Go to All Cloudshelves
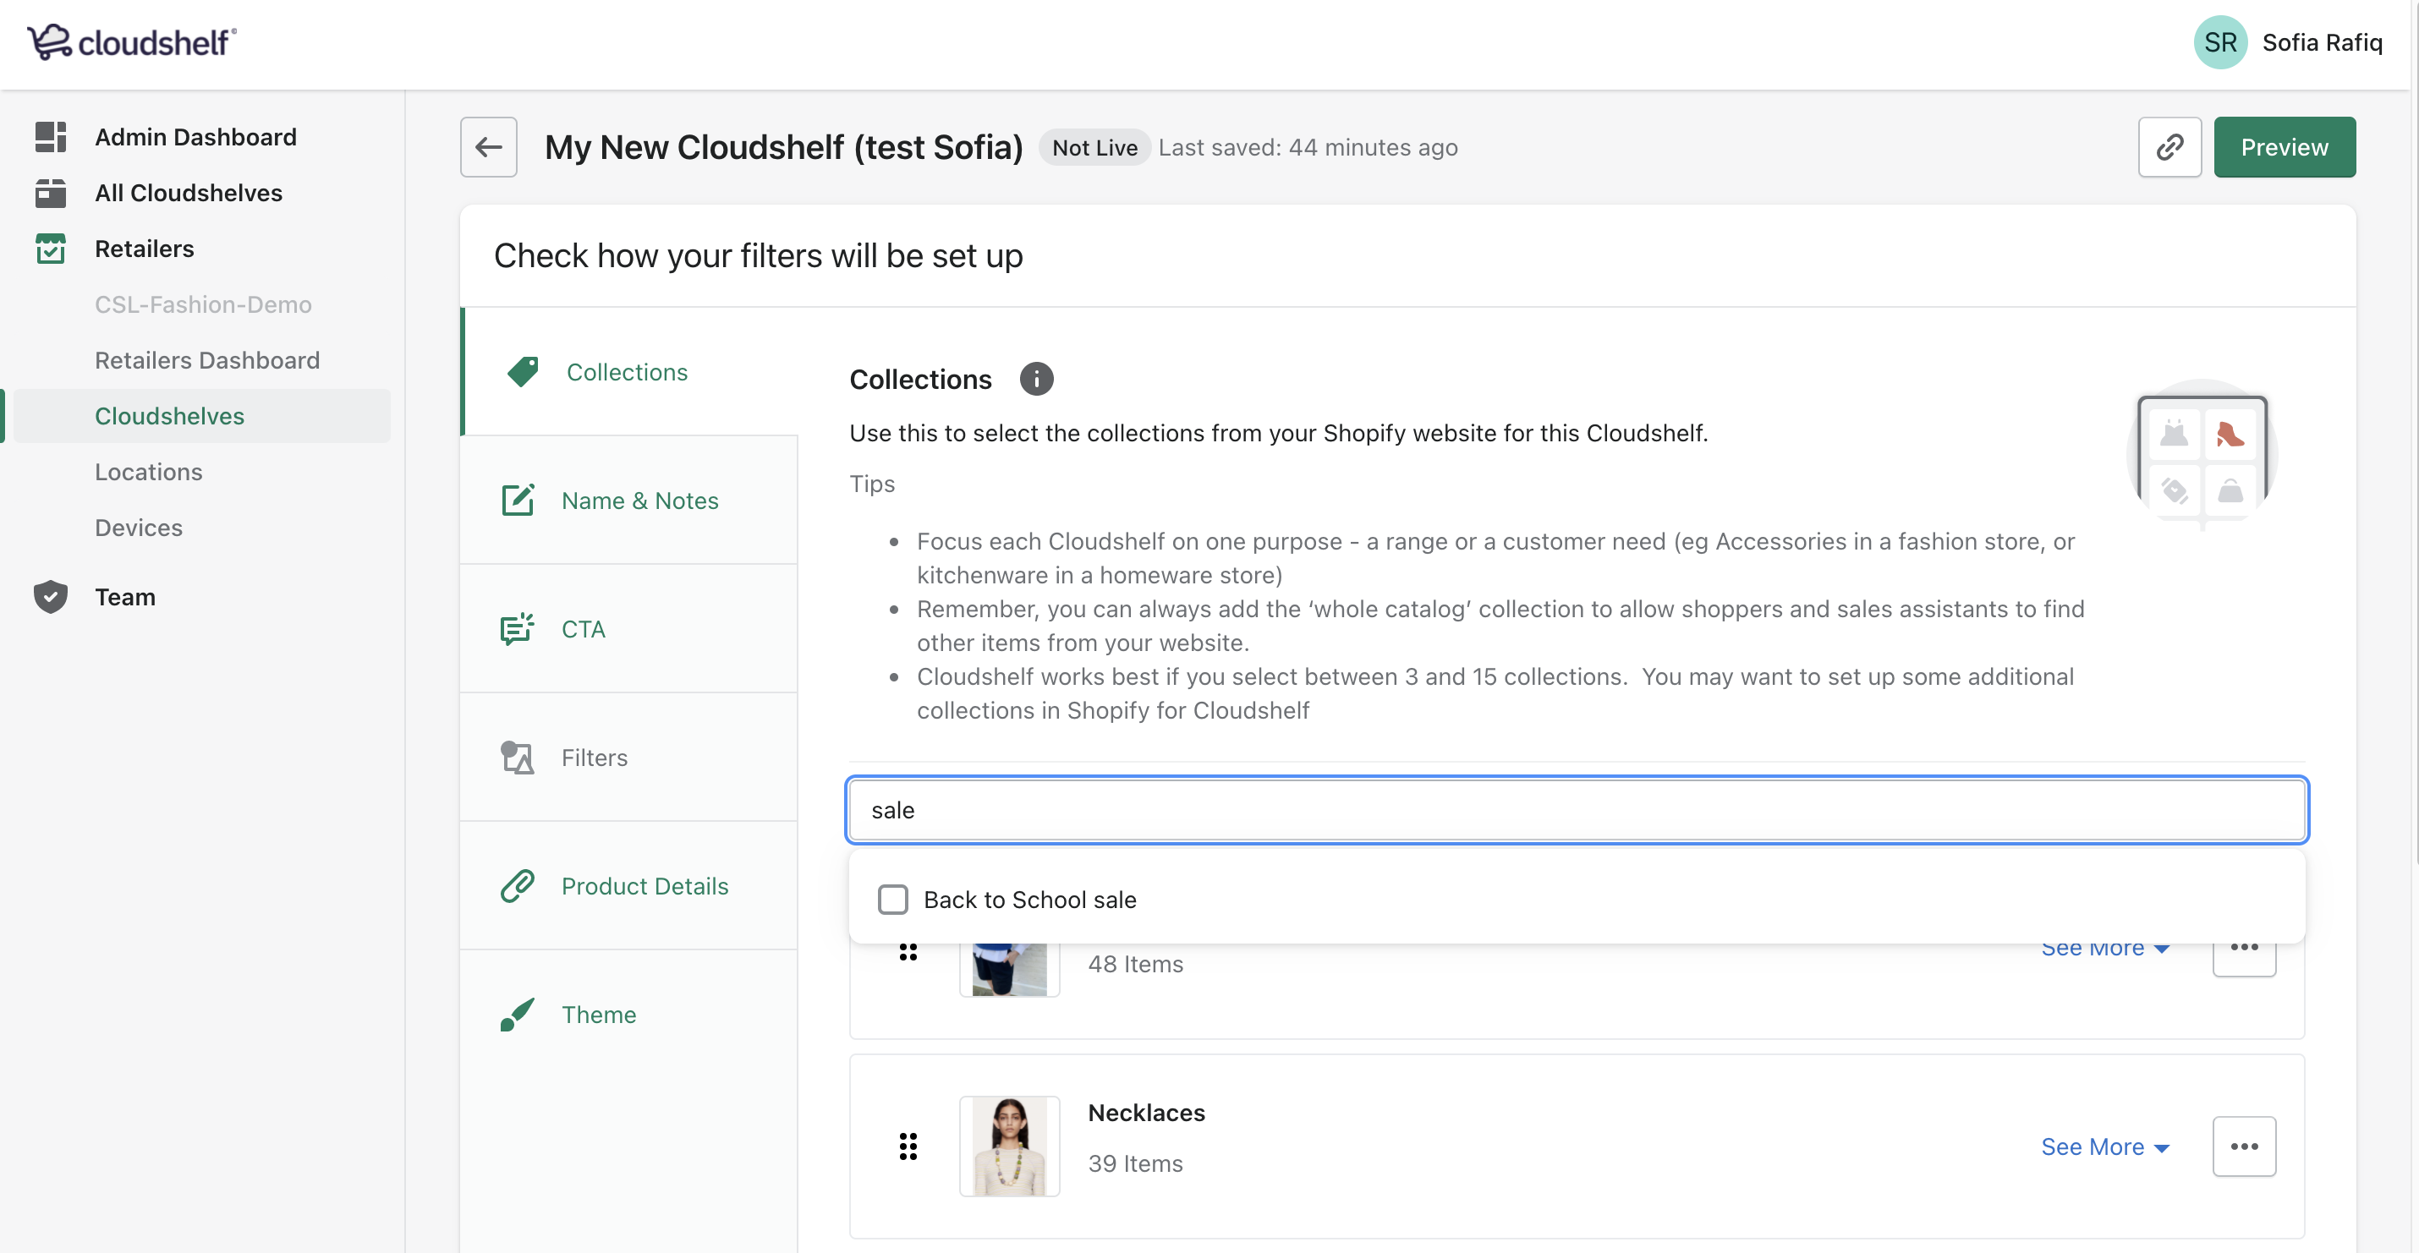Image resolution: width=2419 pixels, height=1253 pixels. (189, 193)
